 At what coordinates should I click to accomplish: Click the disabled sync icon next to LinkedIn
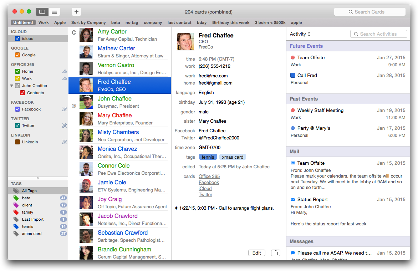pos(64,142)
